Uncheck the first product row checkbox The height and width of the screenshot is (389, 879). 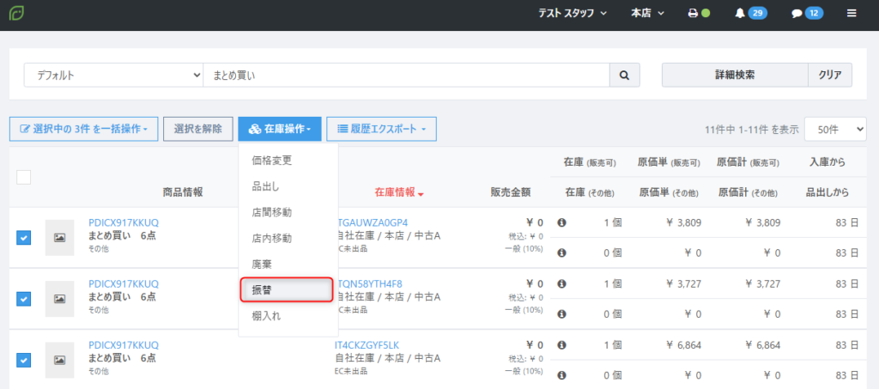pos(24,238)
